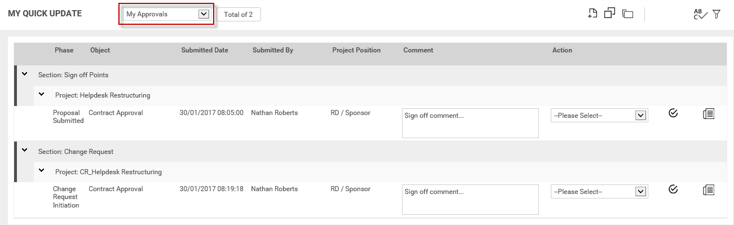
Task: Click the Total of 2 button
Action: [238, 15]
